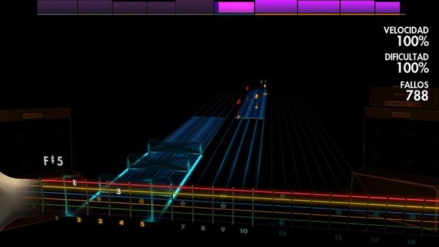This screenshot has height=247, width=439.
Task: Click finger marker 1 on the red string
Action: [x=74, y=183]
